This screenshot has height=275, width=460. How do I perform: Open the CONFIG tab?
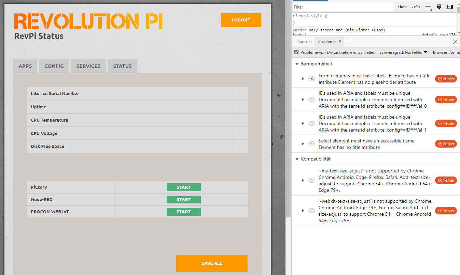pos(54,66)
